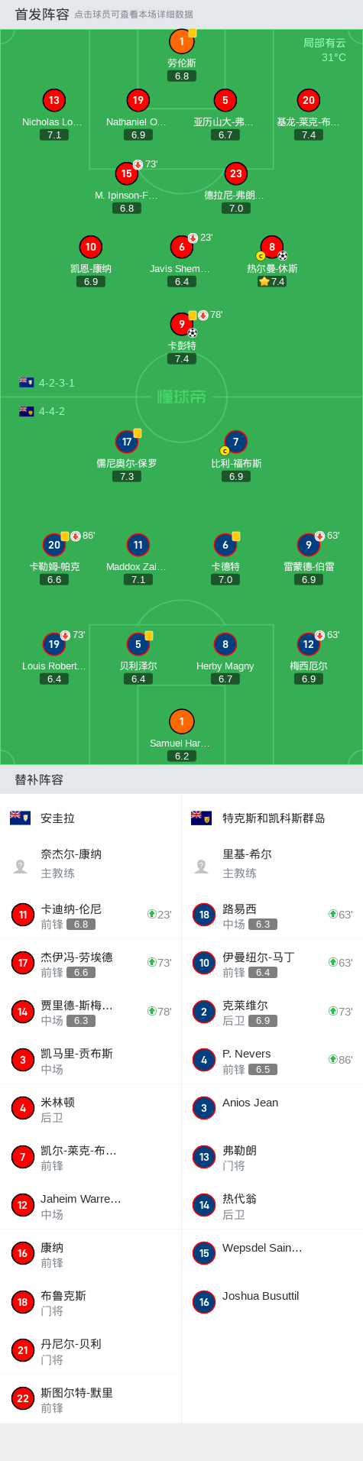Tap the 特克斯和凯科斯群岛 team flag
Screen dimensions: 363x1461
(201, 818)
